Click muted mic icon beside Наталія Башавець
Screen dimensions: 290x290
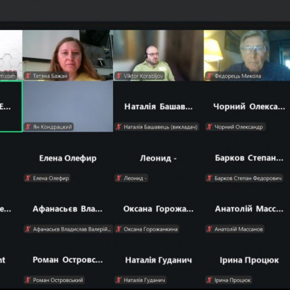(x=118, y=127)
